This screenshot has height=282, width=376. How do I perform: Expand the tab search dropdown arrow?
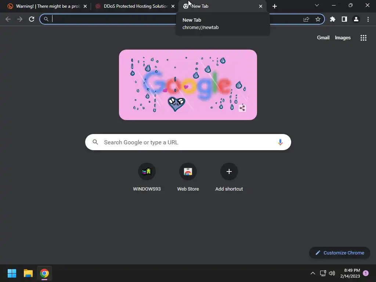(317, 5)
